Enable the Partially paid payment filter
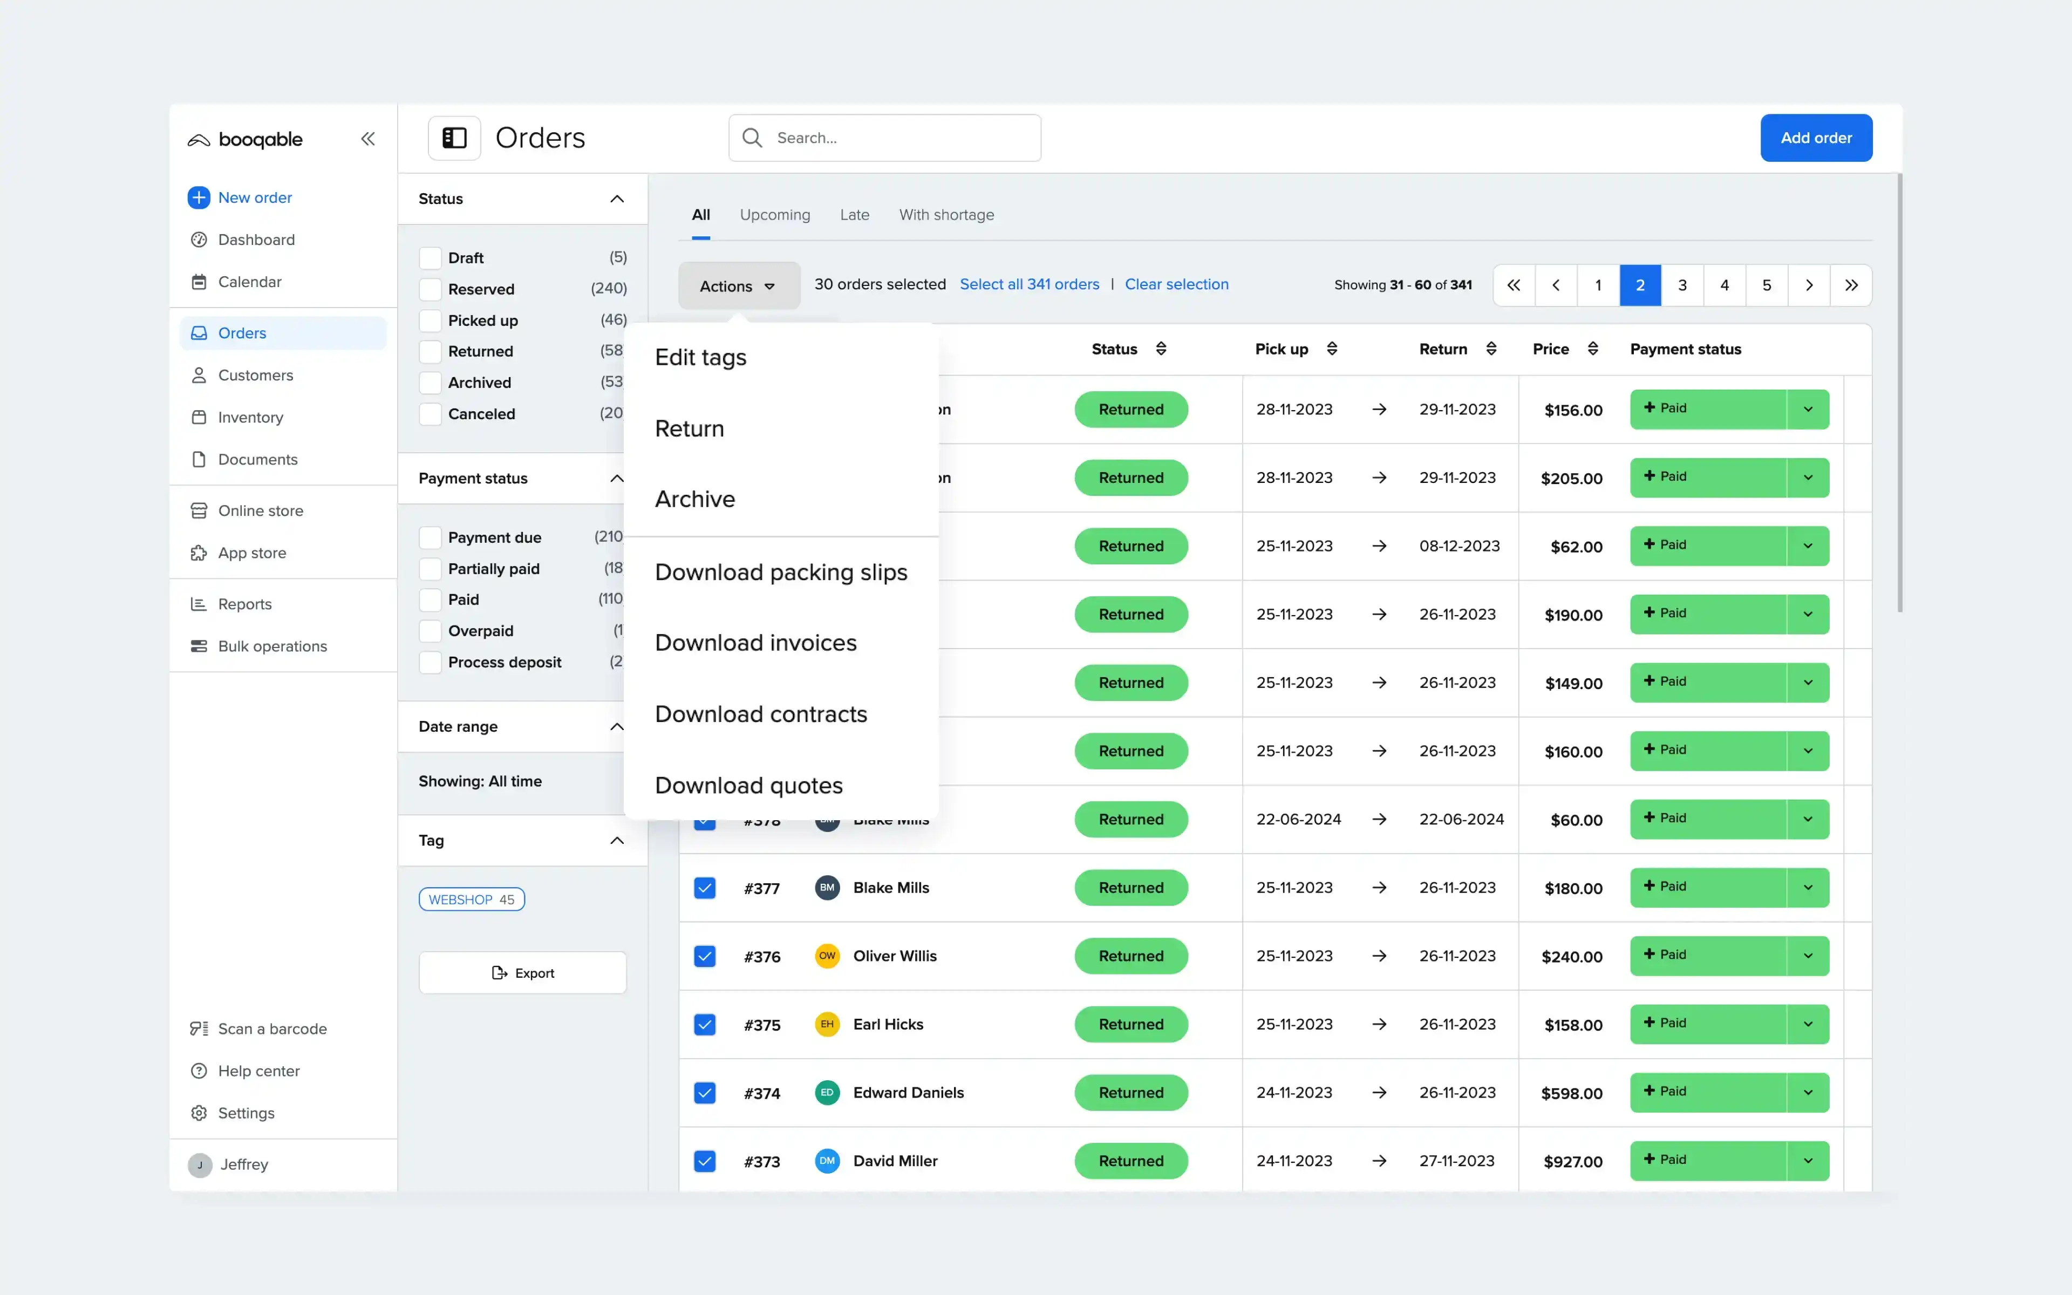The image size is (2072, 1295). 431,568
